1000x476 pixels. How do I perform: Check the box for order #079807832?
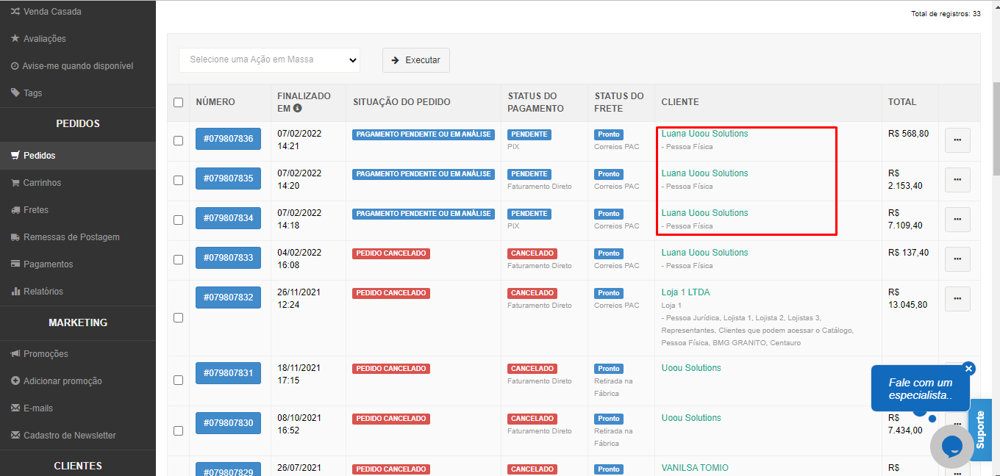pos(178,318)
